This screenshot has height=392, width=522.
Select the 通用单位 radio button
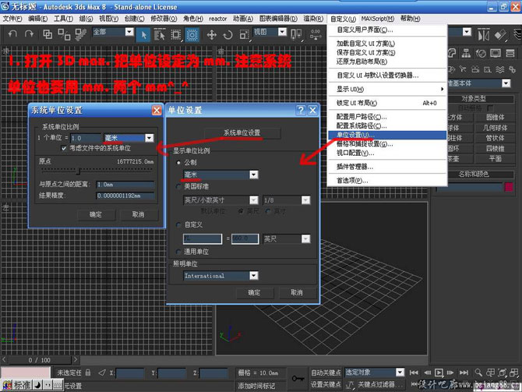click(x=178, y=252)
